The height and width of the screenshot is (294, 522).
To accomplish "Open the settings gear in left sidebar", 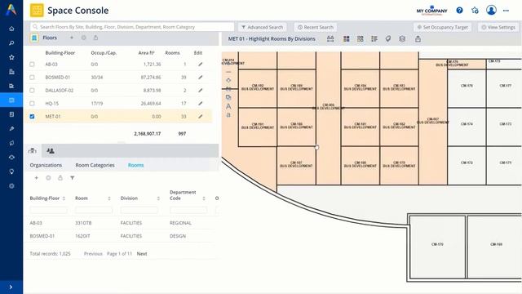I will click(11, 186).
